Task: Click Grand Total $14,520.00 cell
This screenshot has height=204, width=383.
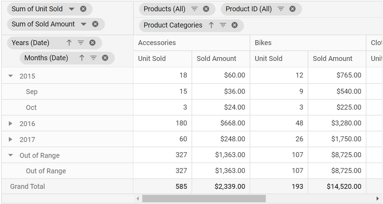Action: coord(337,186)
